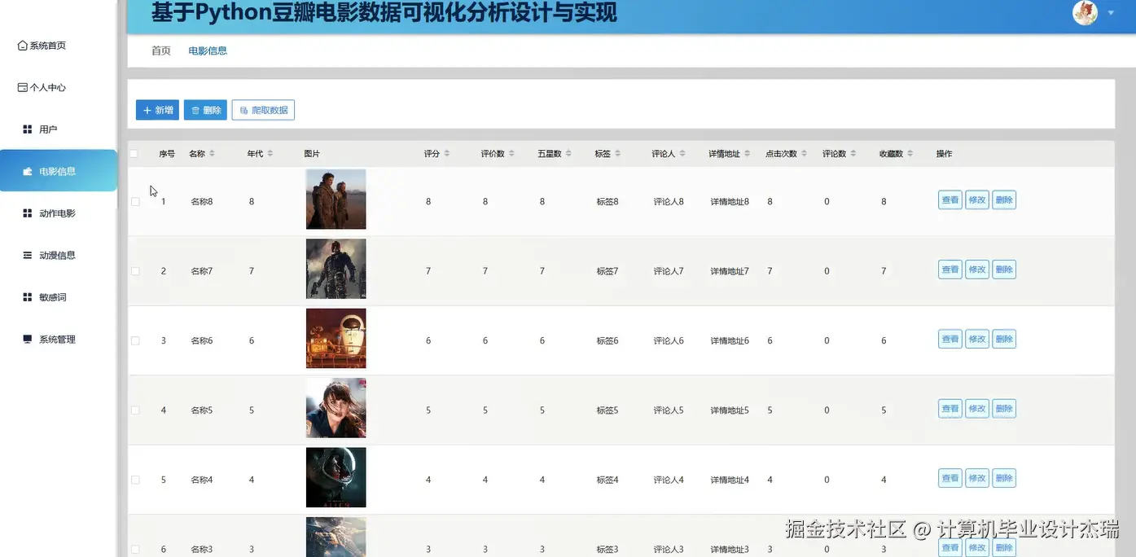Toggle the select-all header checkbox
The height and width of the screenshot is (557, 1136).
[134, 154]
